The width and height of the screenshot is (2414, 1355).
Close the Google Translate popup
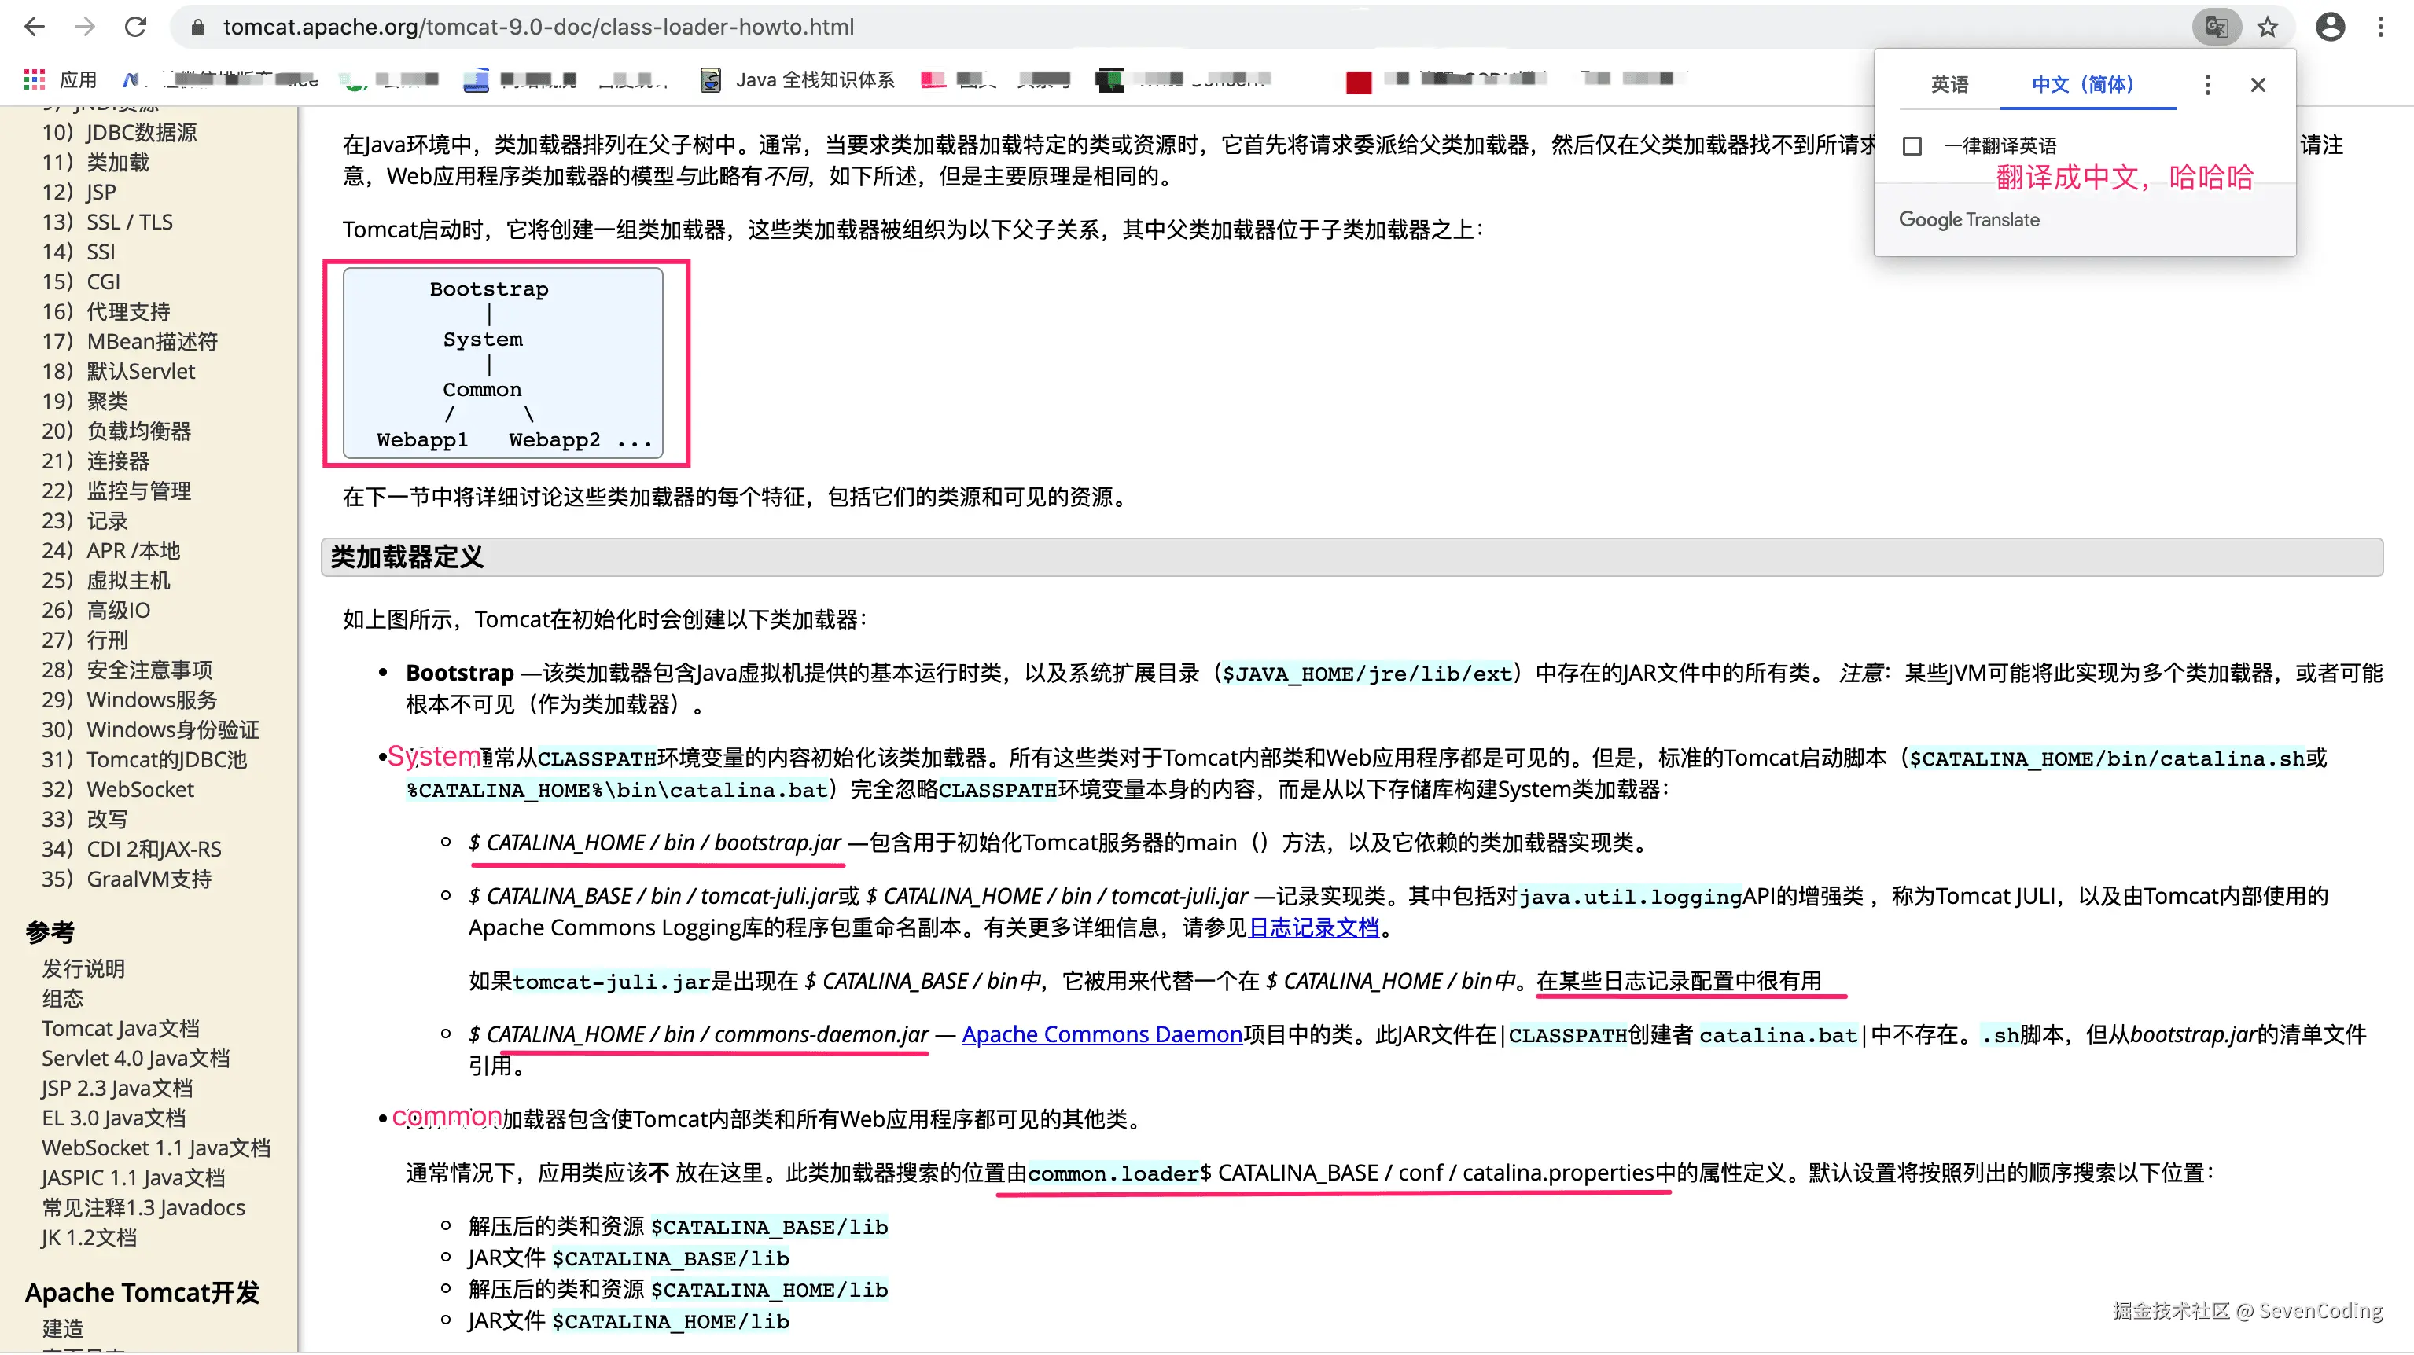[2258, 85]
